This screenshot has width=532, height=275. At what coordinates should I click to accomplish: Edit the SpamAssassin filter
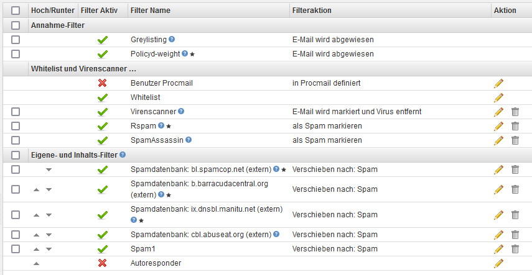[x=498, y=140]
